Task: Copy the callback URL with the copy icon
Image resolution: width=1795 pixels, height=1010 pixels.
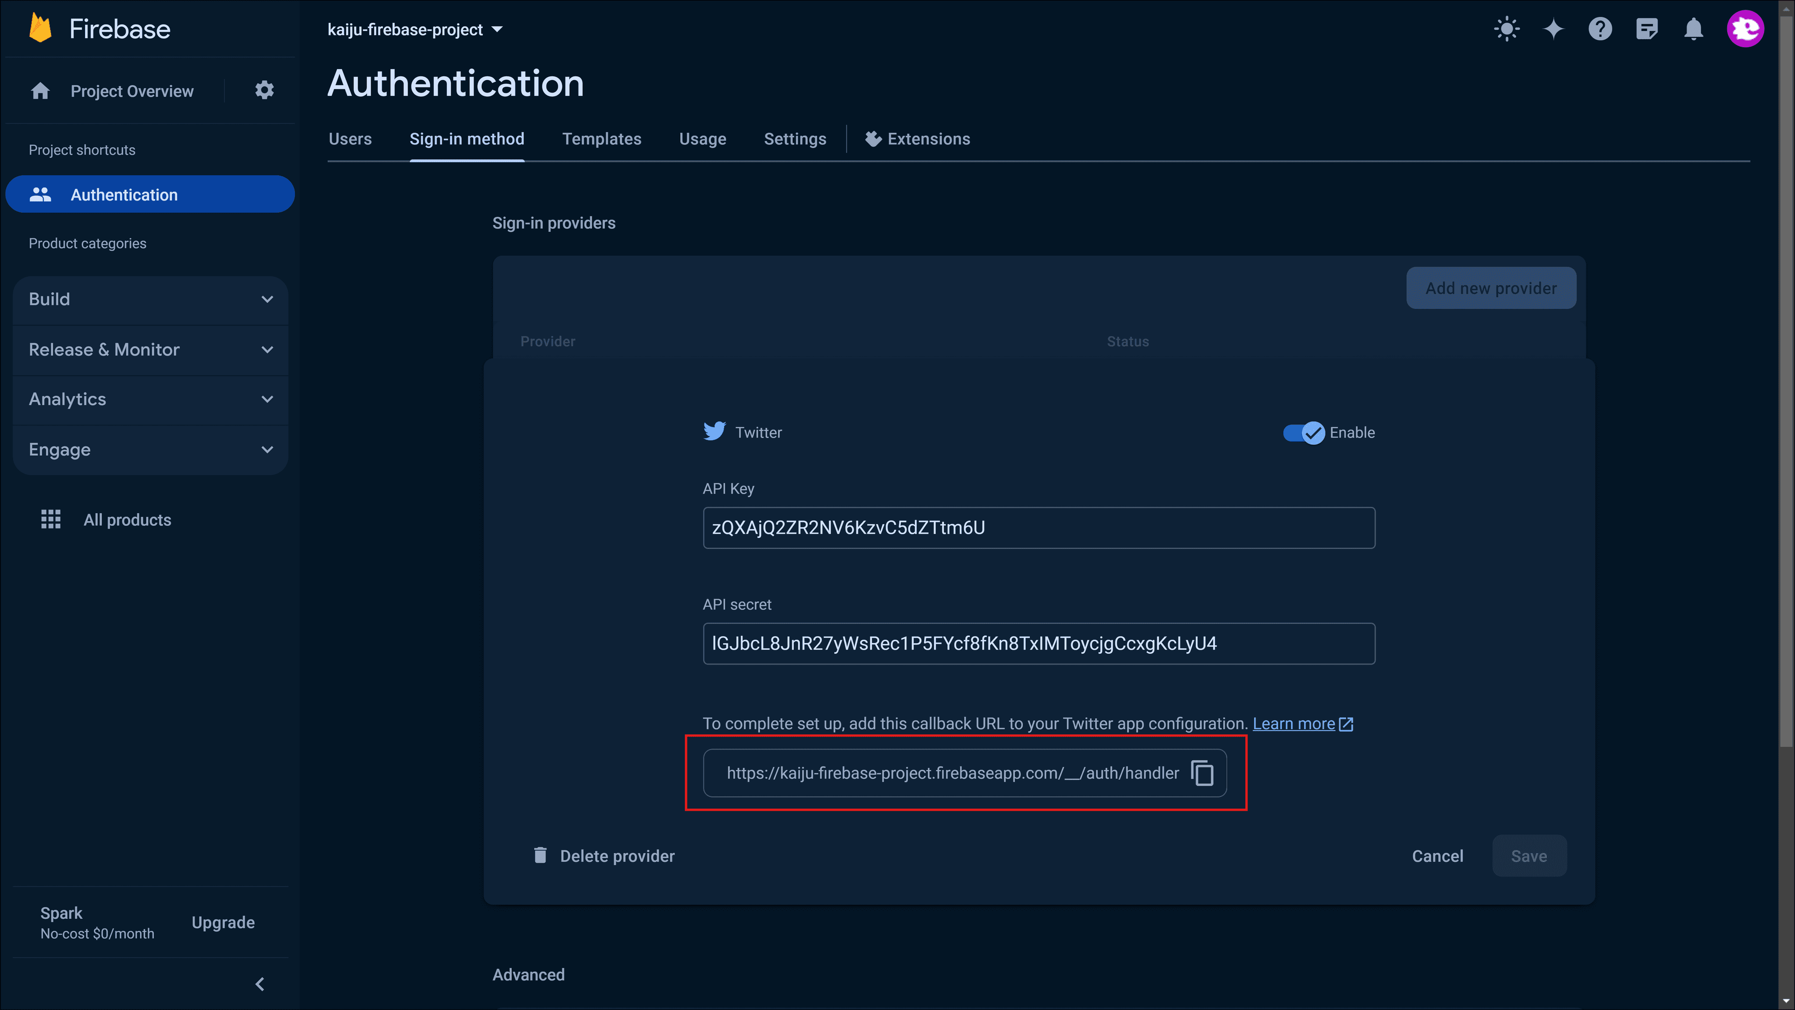Action: click(1202, 773)
